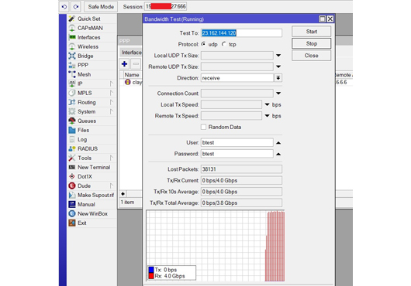Open the Tools submenu in sidebar
Screen dimensions: 411x286
coord(85,158)
